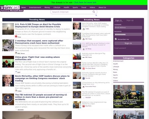Viewport: 149px width, 119px height.
Task: Click the magnifier icon in search box
Action: point(94,12)
